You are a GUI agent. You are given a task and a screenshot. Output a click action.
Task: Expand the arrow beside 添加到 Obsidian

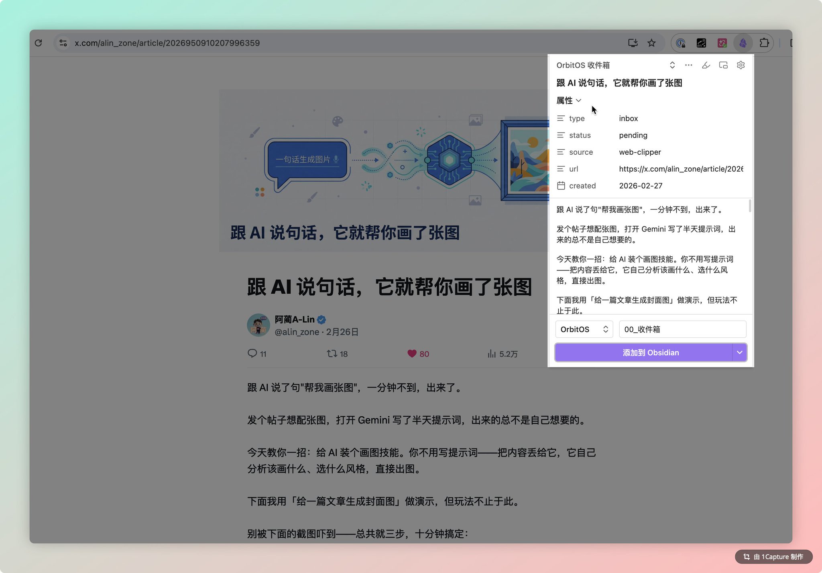tap(739, 353)
